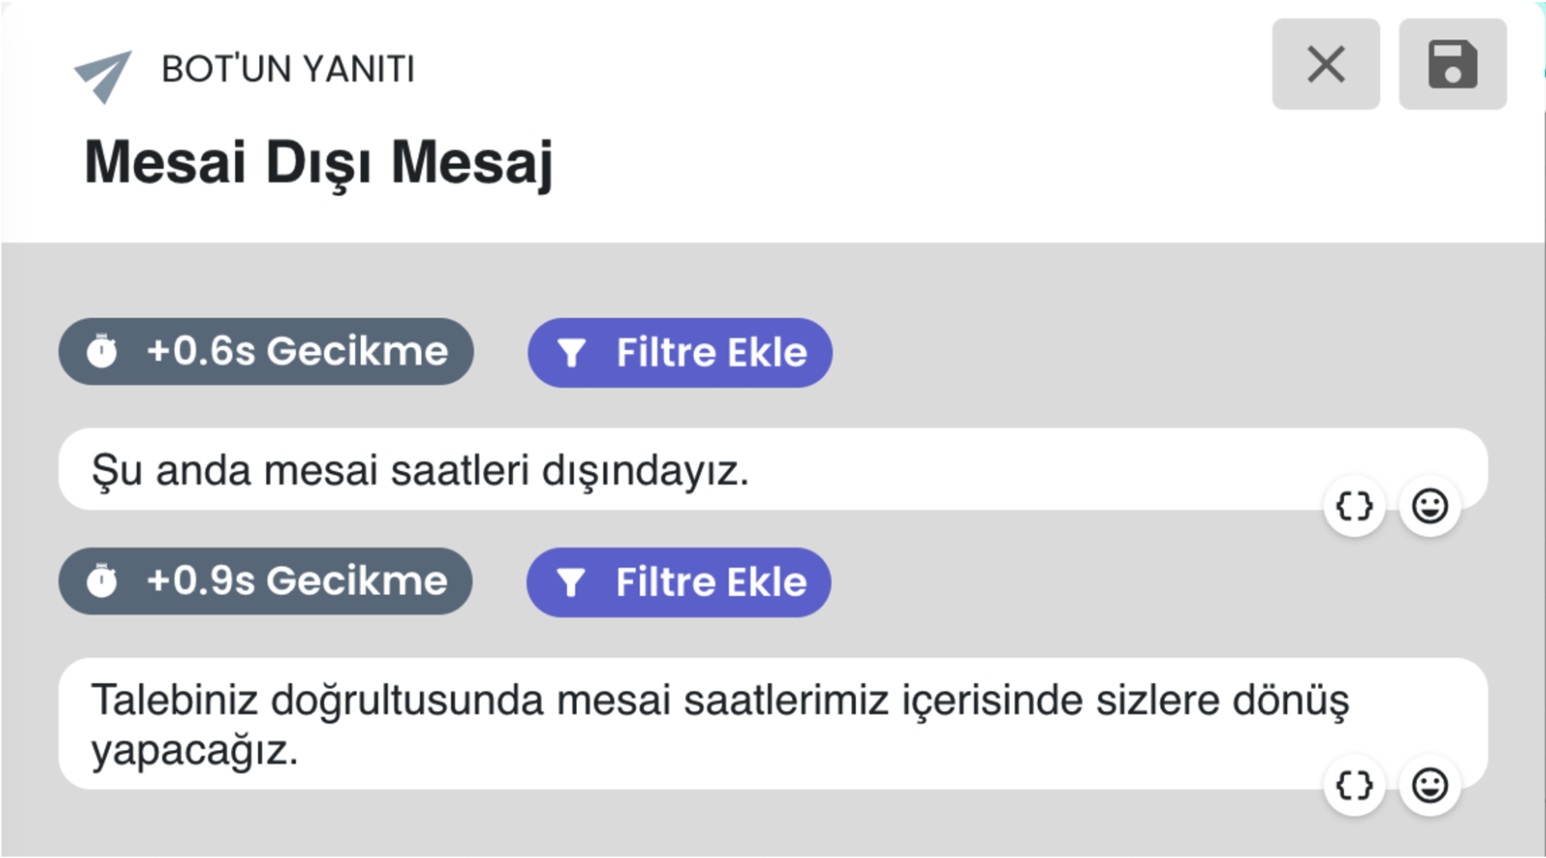Adjust the +0.9s Gecikme delay pill
This screenshot has height=858, width=1546.
coord(266,581)
